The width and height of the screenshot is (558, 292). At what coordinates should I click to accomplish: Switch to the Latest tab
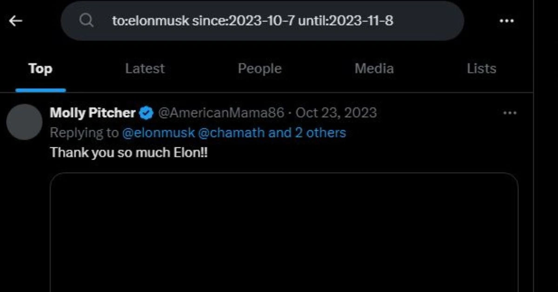(x=145, y=69)
